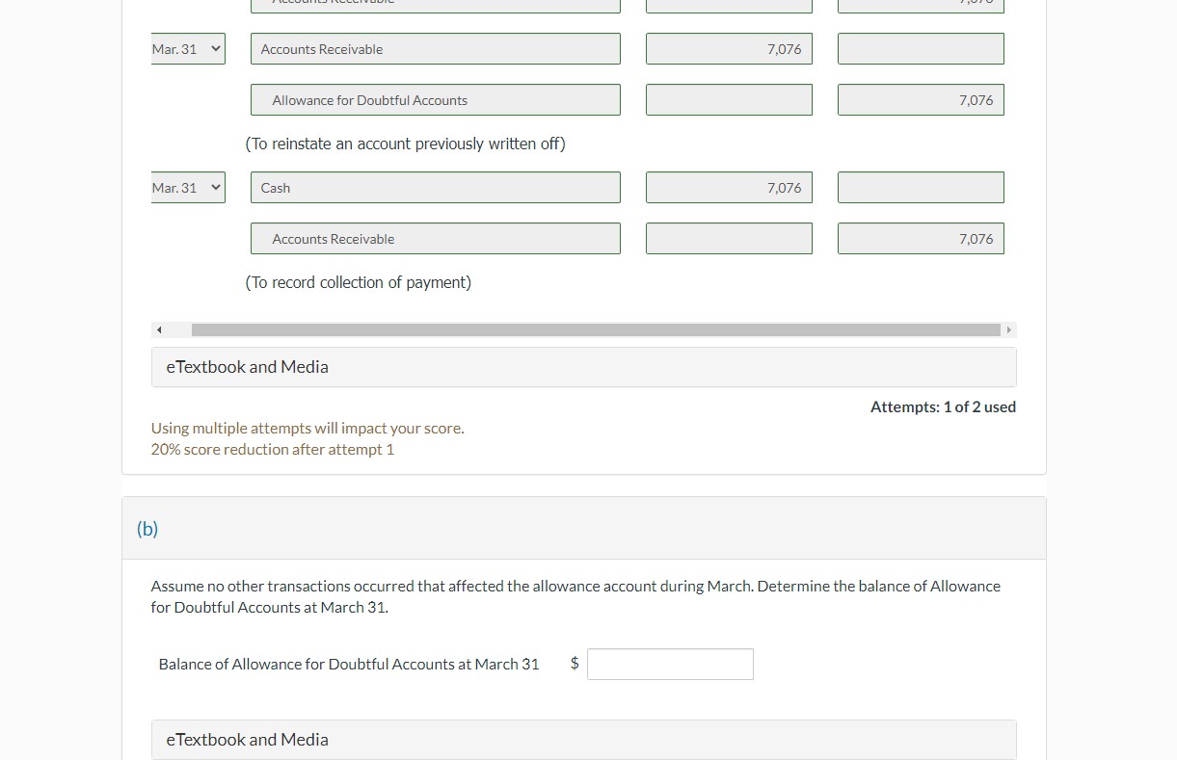
Task: Click the (b) part heading
Action: tap(147, 529)
